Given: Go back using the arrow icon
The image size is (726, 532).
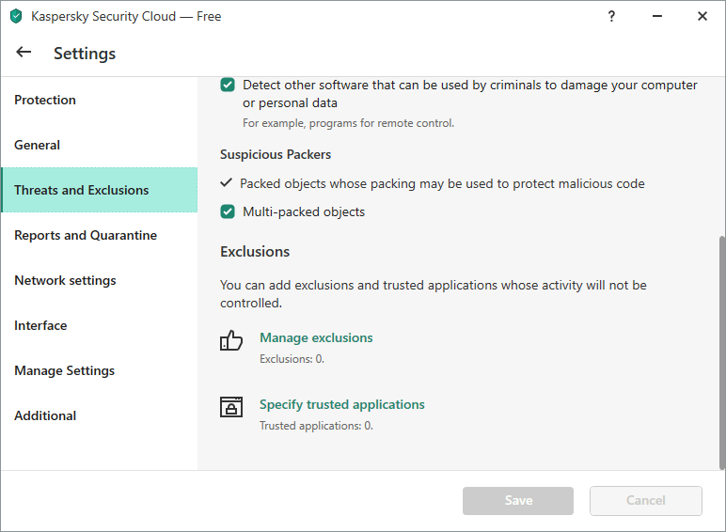Looking at the screenshot, I should click(24, 53).
